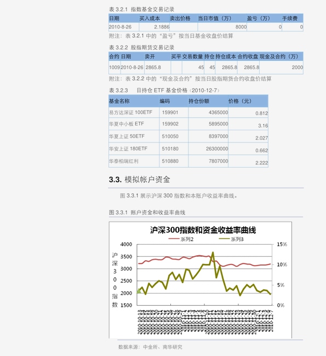Select the contract code cell '1009'
This screenshot has width=326, height=356.
coord(115,67)
